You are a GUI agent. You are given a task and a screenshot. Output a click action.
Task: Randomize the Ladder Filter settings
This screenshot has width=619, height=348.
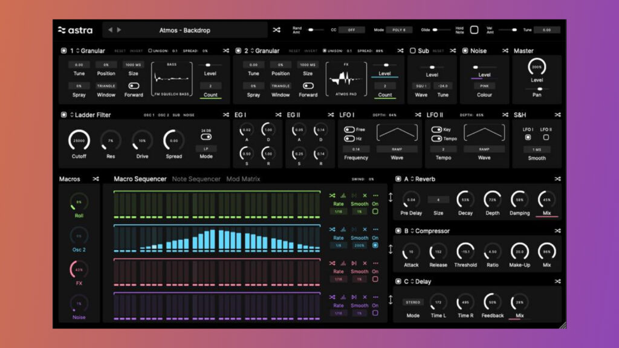tap(225, 115)
